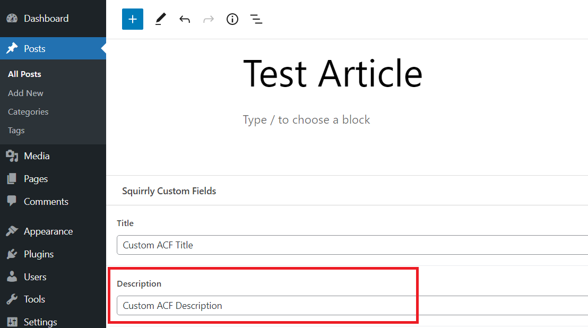
Task: Open WordPress Settings
Action: [40, 322]
